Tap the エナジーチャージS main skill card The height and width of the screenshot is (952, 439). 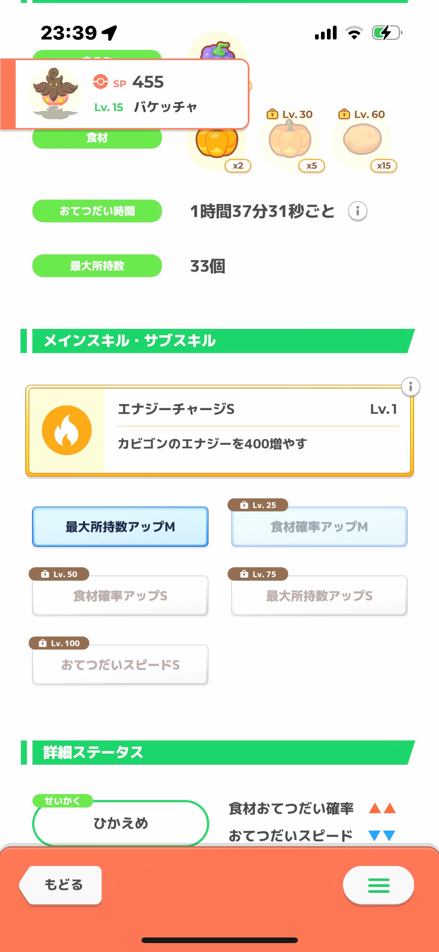click(257, 431)
